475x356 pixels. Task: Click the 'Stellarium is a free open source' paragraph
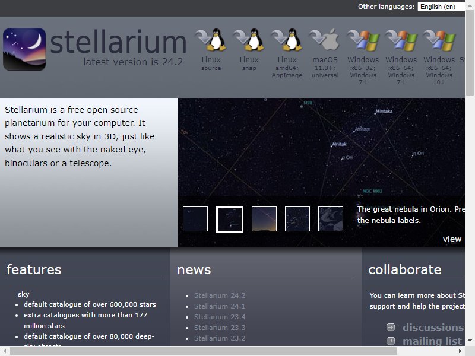click(x=80, y=136)
